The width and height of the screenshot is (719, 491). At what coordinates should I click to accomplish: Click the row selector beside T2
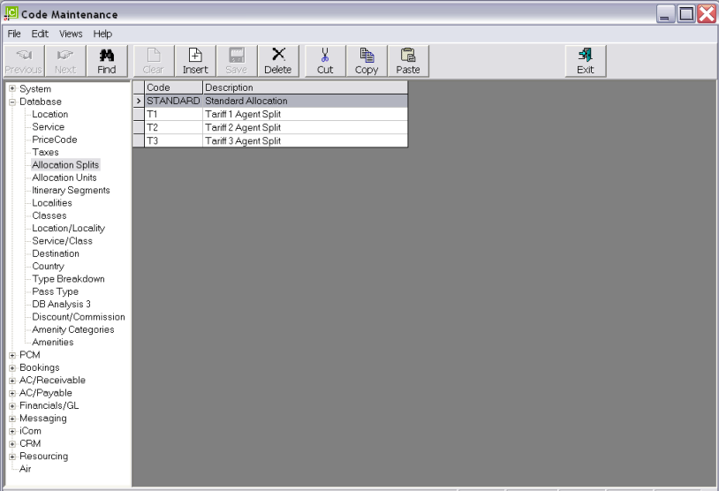pyautogui.click(x=139, y=127)
